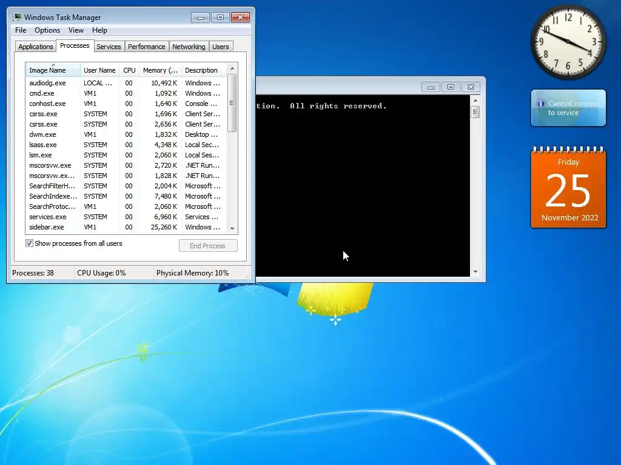Select mscorsvw.ex... row with 1,828 K memory
This screenshot has width=621, height=465.
point(126,176)
